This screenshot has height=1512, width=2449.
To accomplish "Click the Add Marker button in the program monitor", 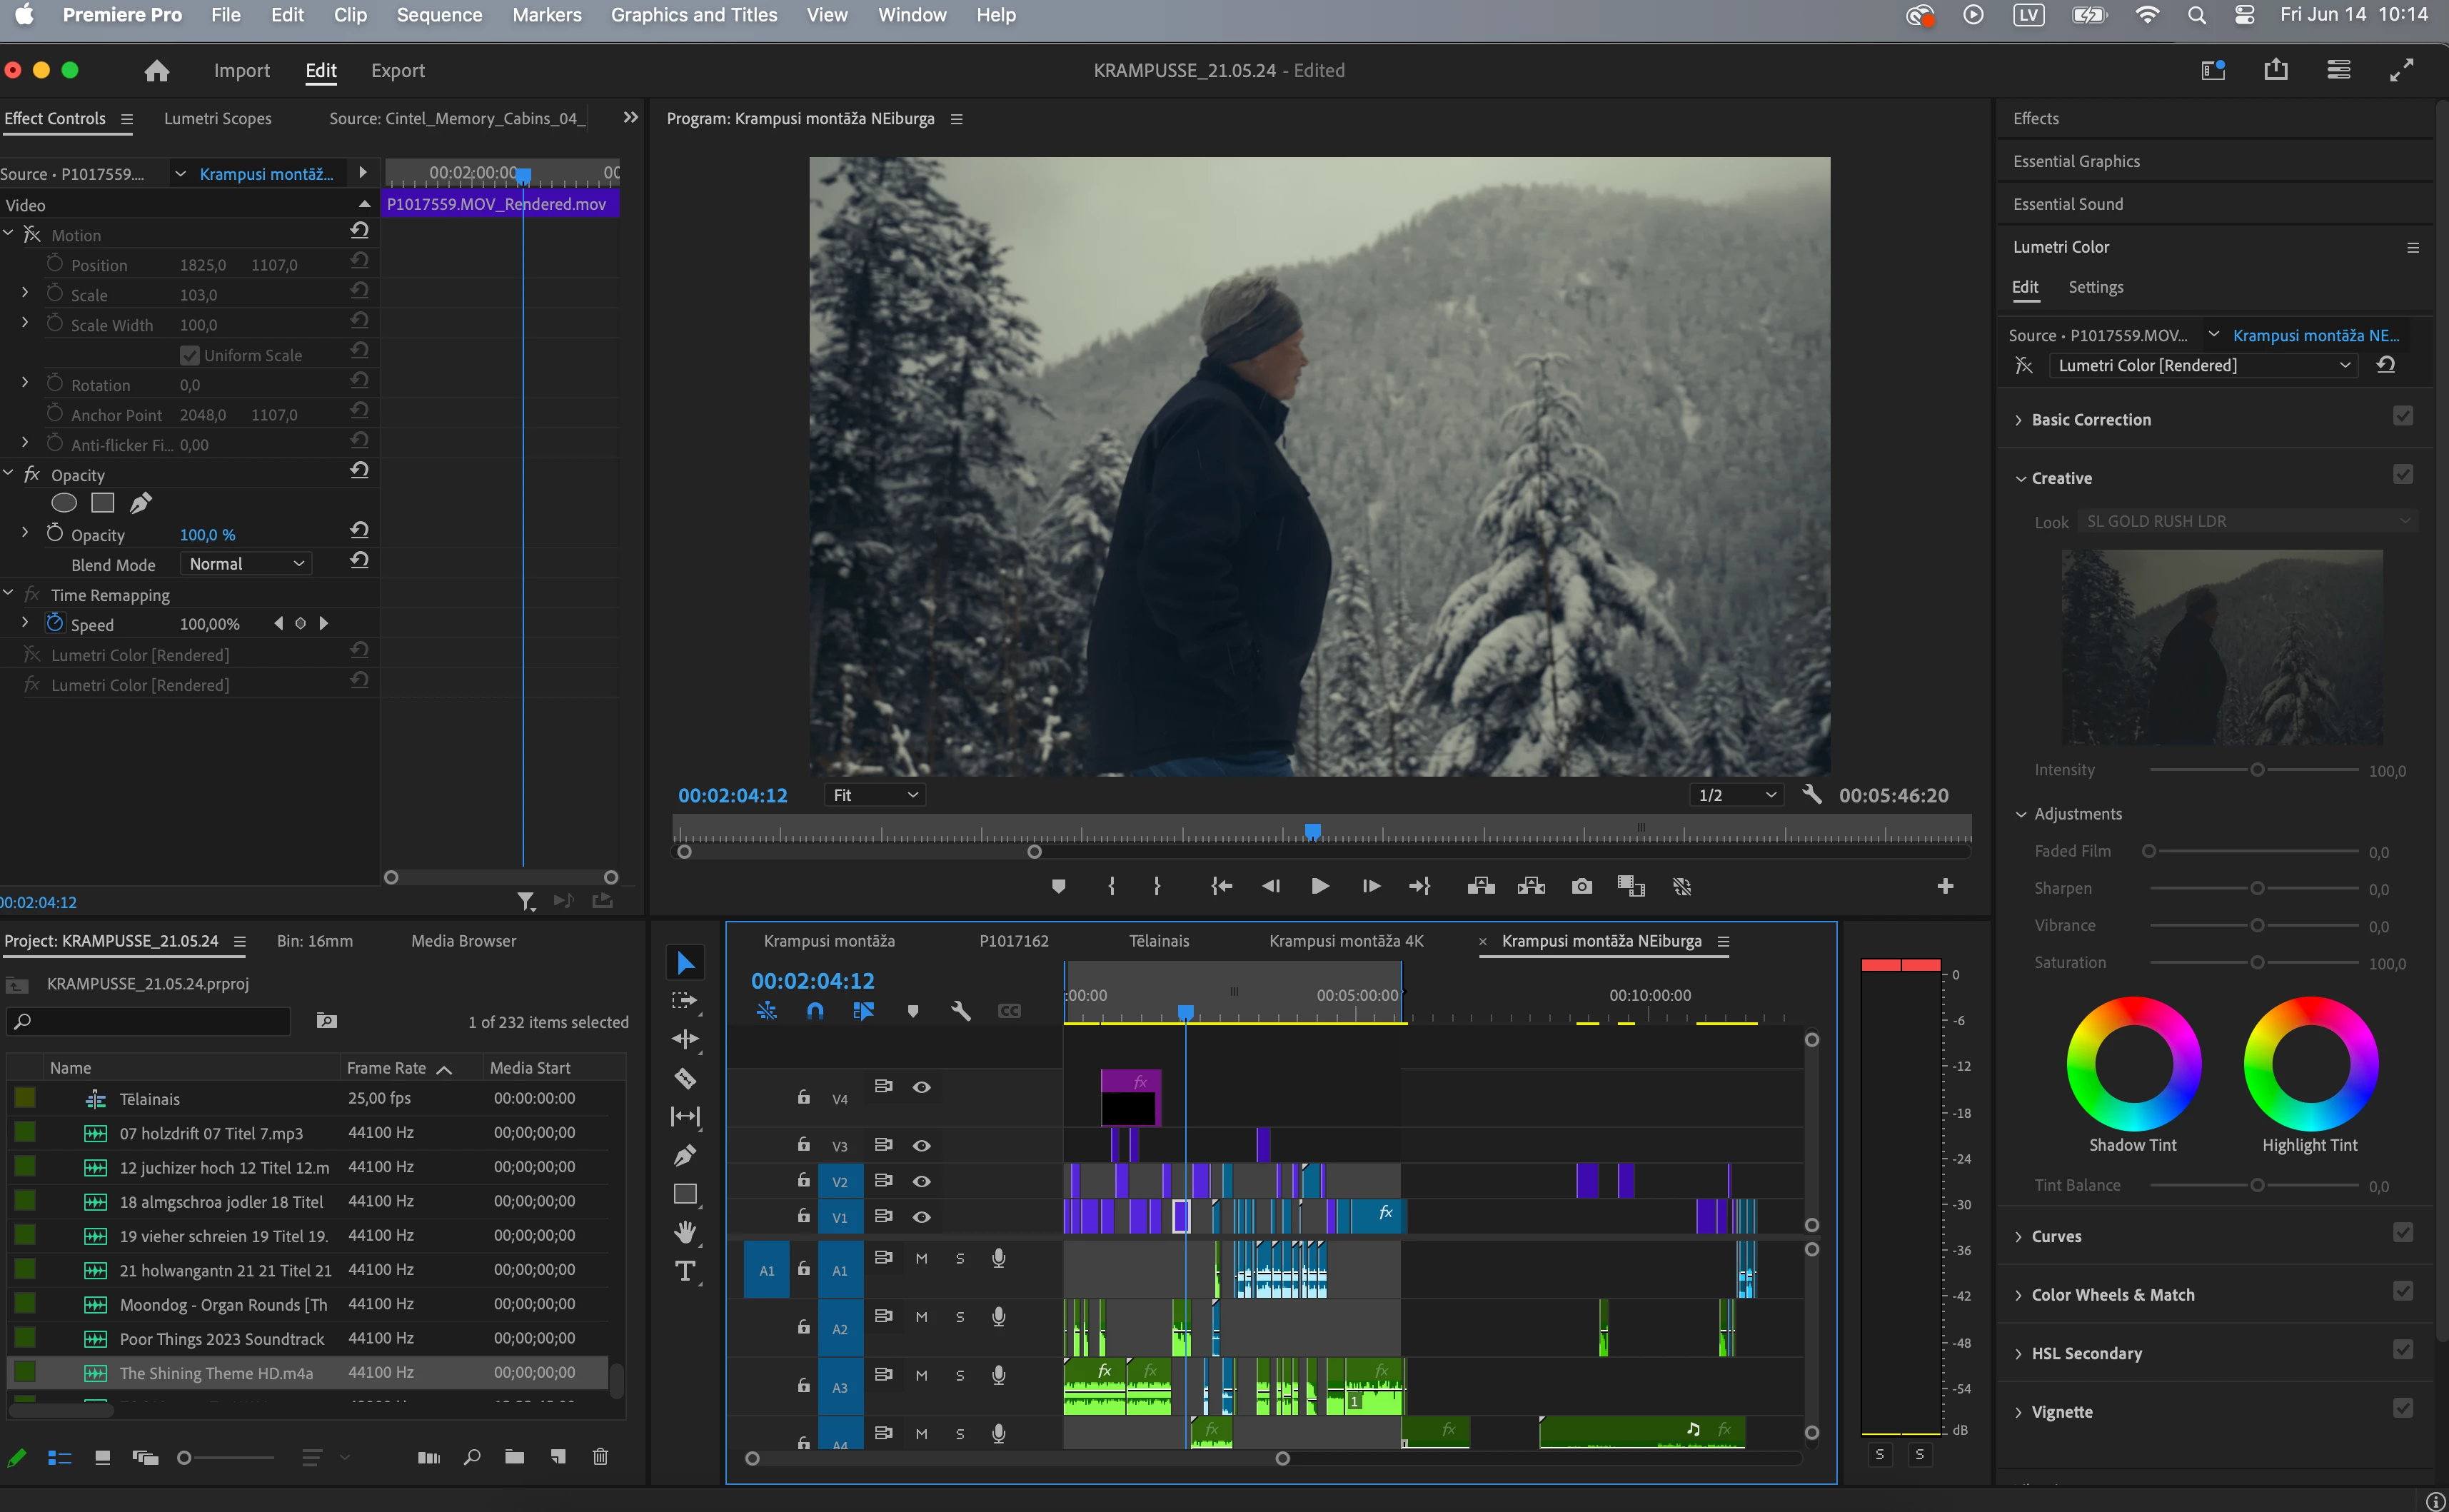I will point(1058,886).
